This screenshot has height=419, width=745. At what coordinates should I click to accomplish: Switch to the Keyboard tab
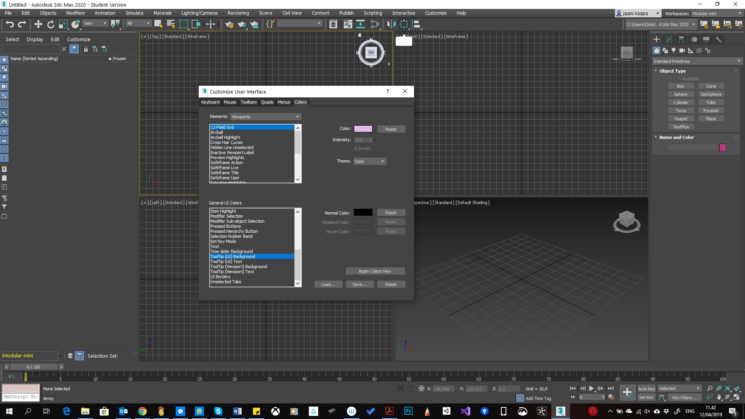tap(210, 102)
